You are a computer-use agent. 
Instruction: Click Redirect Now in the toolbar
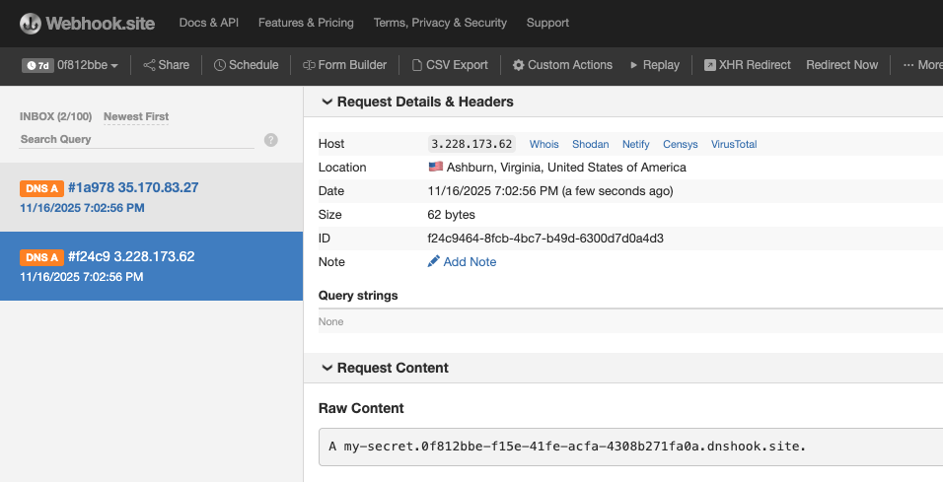click(x=842, y=65)
